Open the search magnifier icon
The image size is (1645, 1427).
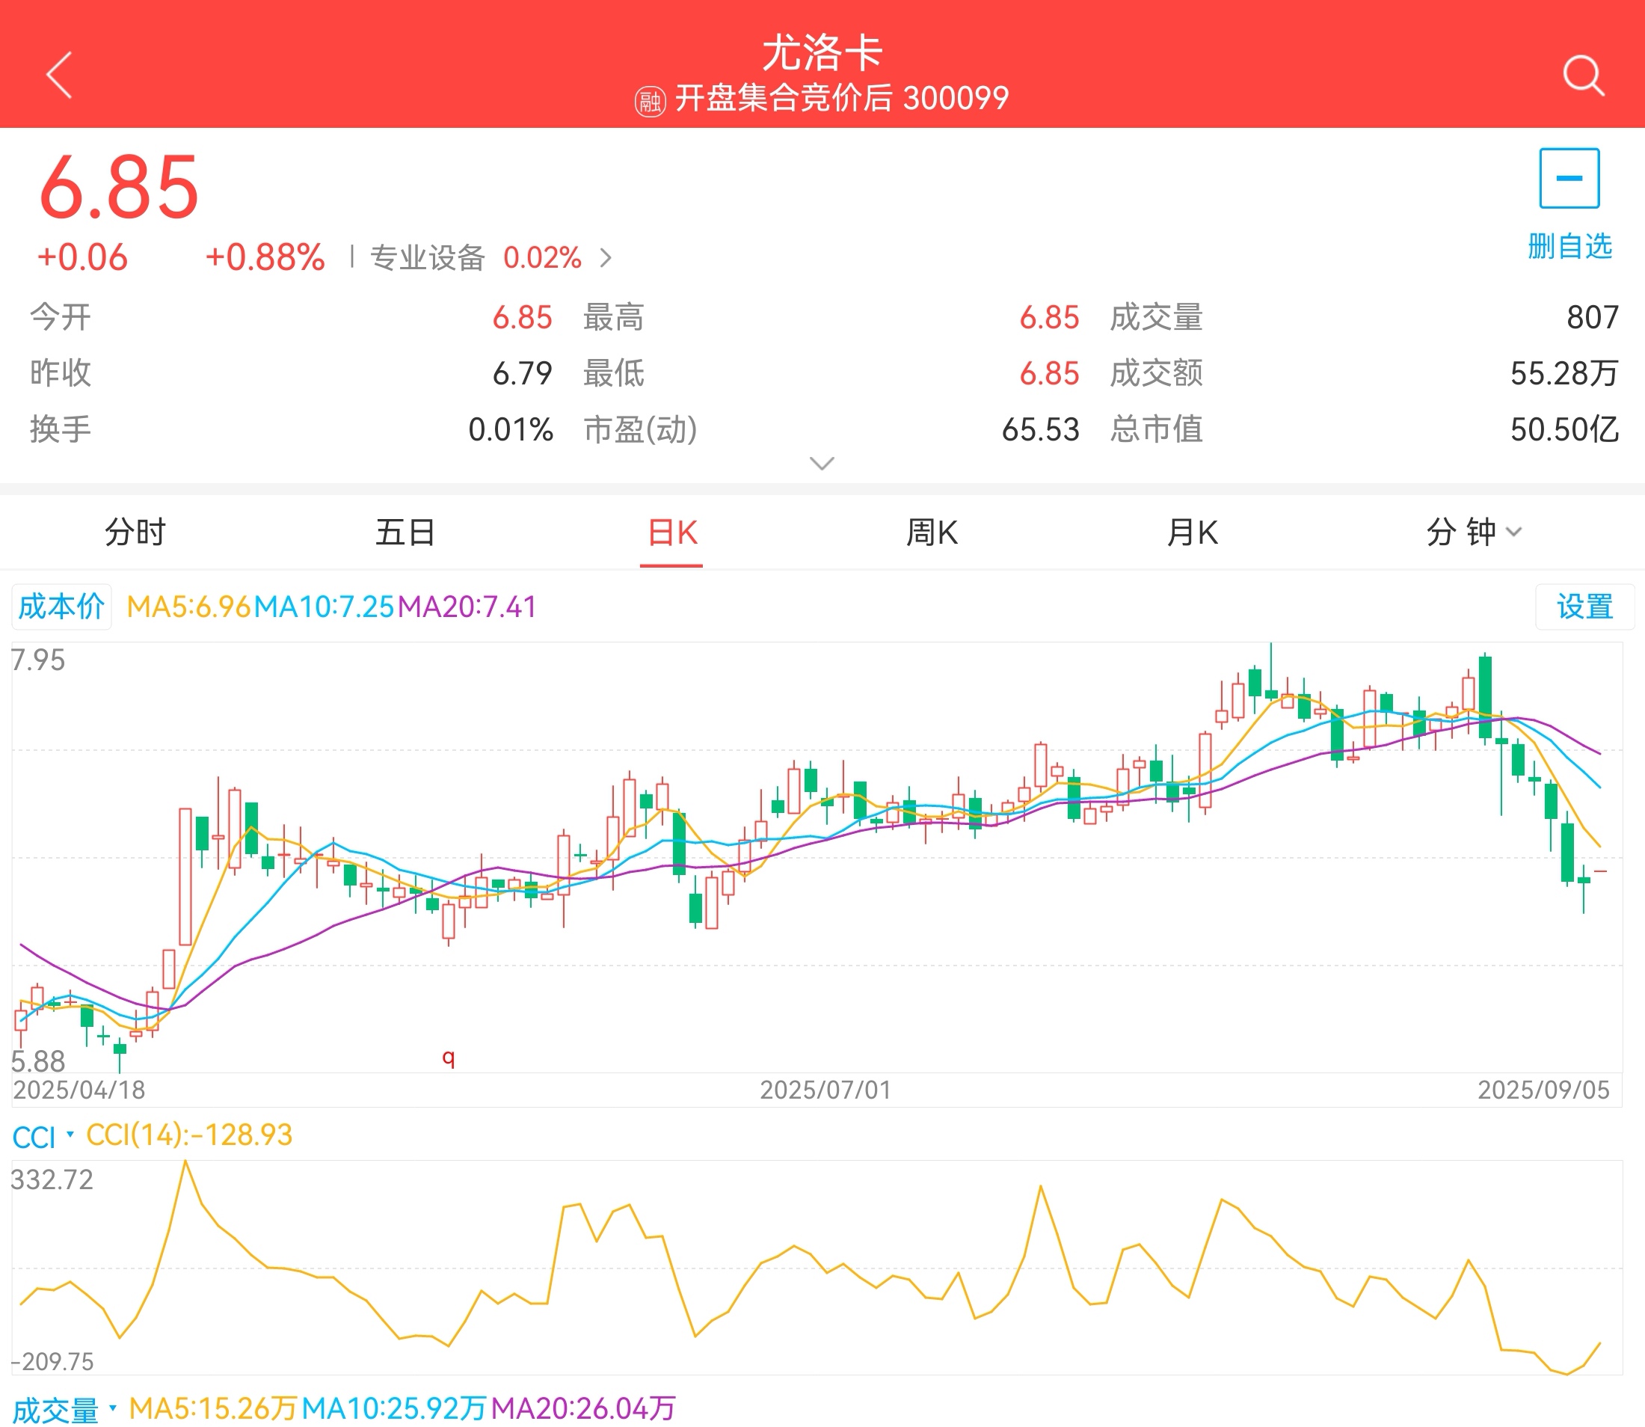[x=1583, y=76]
